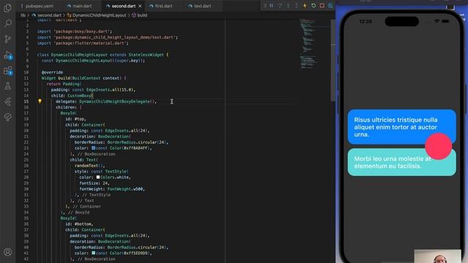The width and height of the screenshot is (468, 263).
Task: Open the Extensions view
Action: click(8, 71)
